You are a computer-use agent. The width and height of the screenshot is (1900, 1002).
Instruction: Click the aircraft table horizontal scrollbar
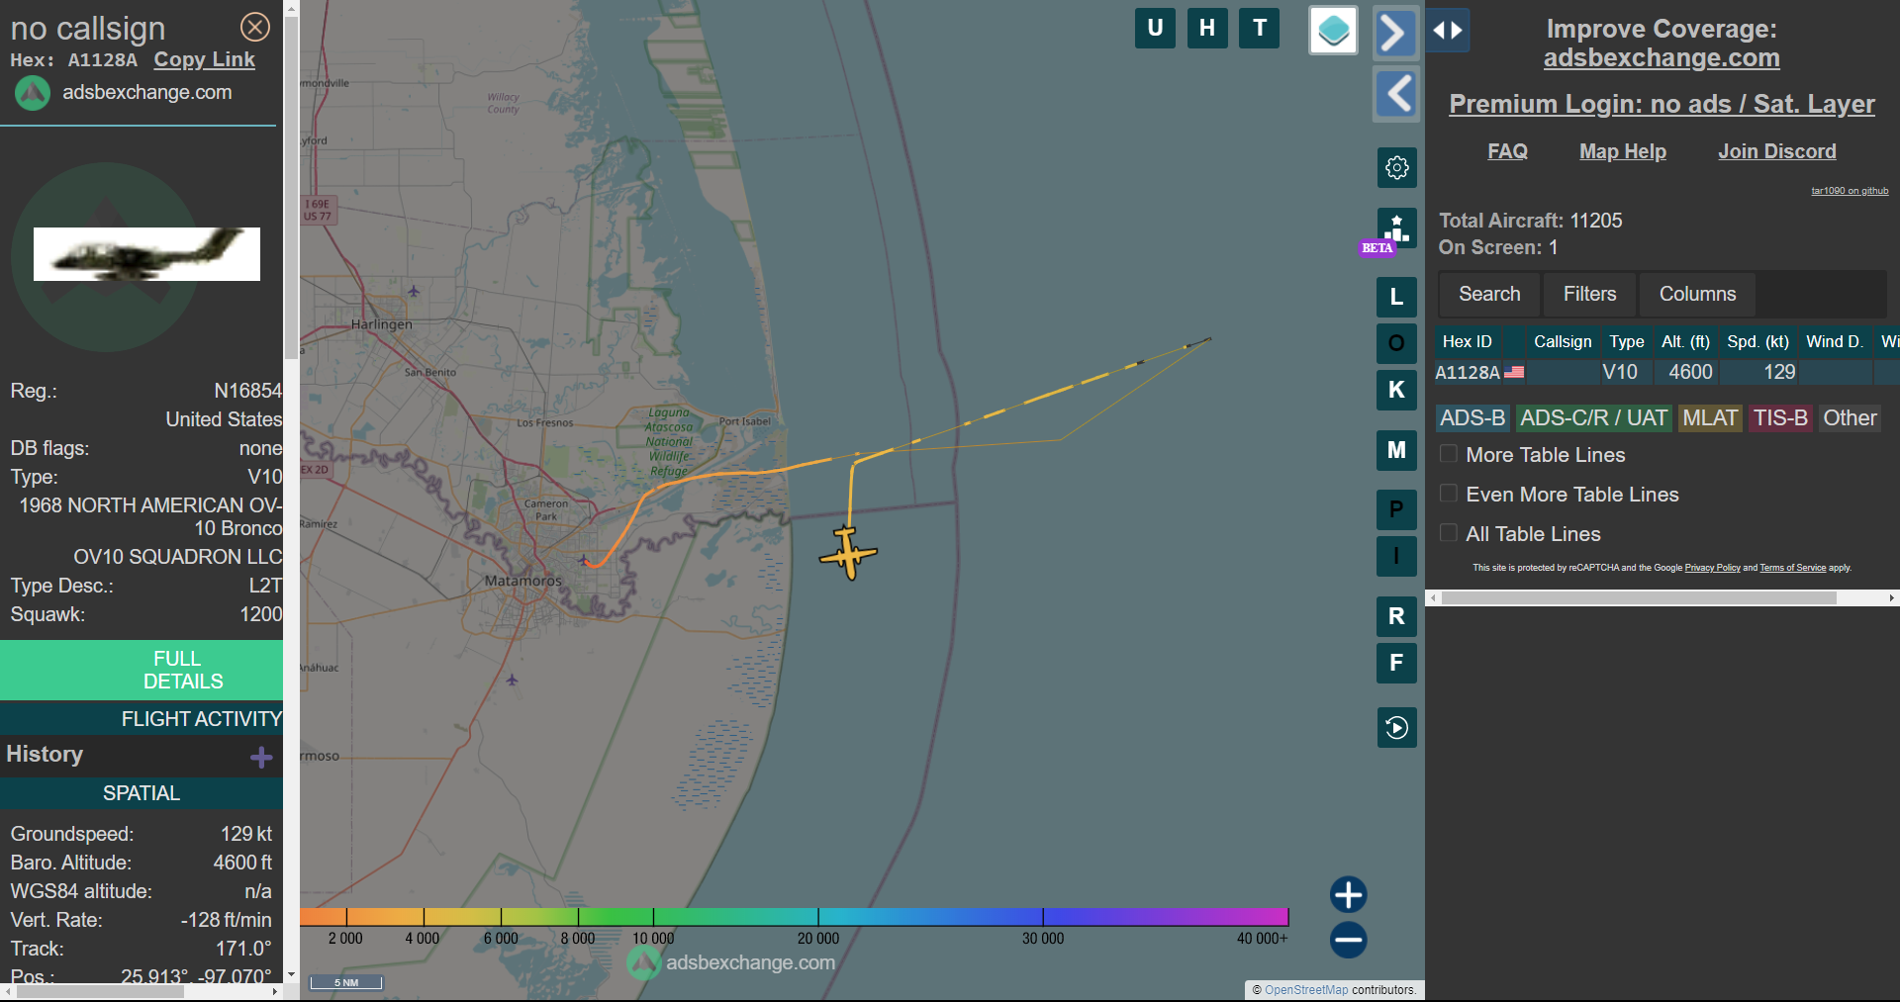1639,598
